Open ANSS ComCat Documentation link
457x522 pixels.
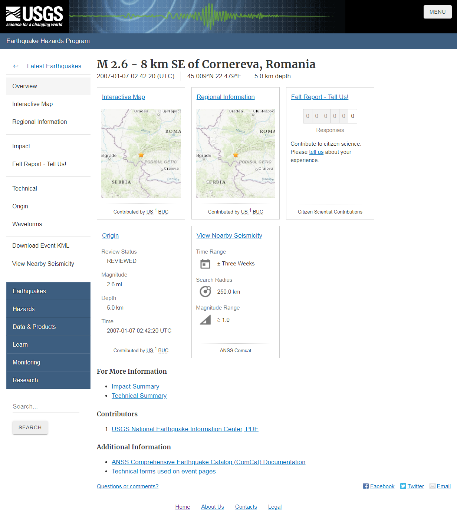[x=208, y=462]
